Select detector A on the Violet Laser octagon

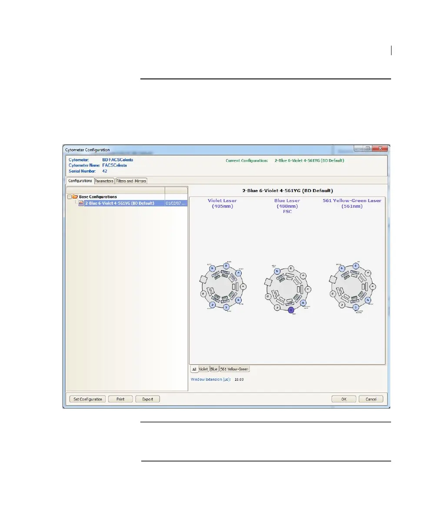pos(238,300)
